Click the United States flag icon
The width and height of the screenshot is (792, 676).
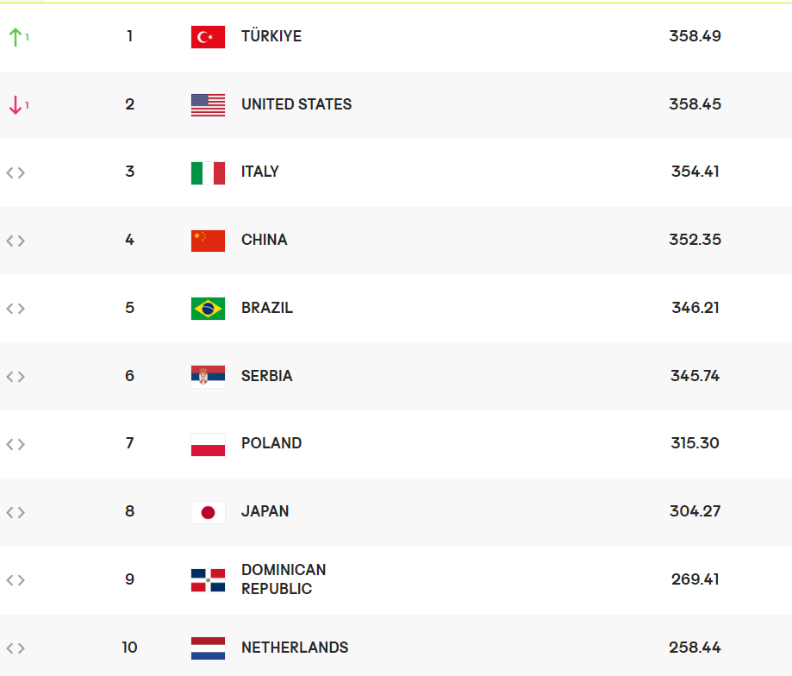coord(208,104)
